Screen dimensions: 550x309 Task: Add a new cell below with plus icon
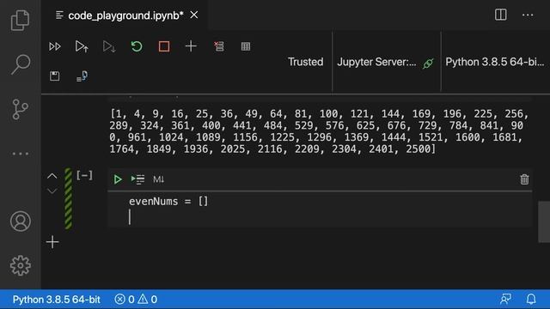[x=52, y=242]
